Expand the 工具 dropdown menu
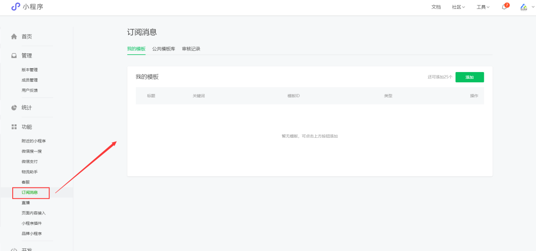The width and height of the screenshot is (536, 251). click(483, 7)
